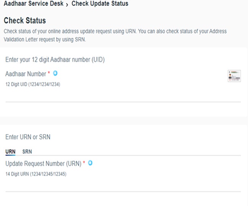Click the breadcrumb chevron separator
Viewport: 248px width, 206px height.
(x=67, y=4)
